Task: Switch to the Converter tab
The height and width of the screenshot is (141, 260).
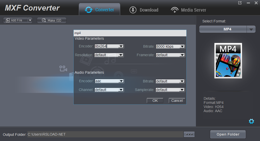Action: [100, 10]
